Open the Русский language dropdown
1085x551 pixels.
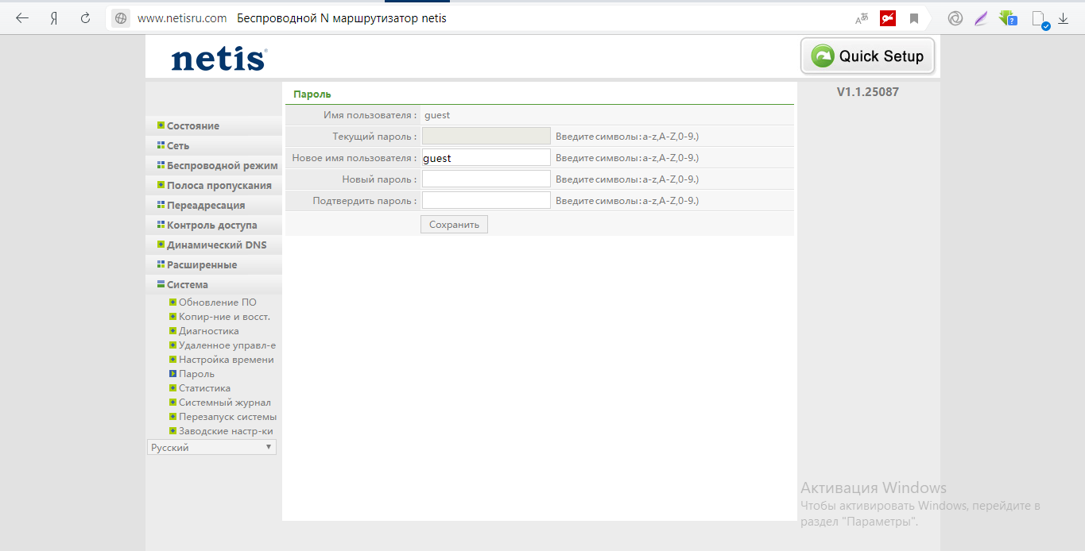(x=212, y=448)
